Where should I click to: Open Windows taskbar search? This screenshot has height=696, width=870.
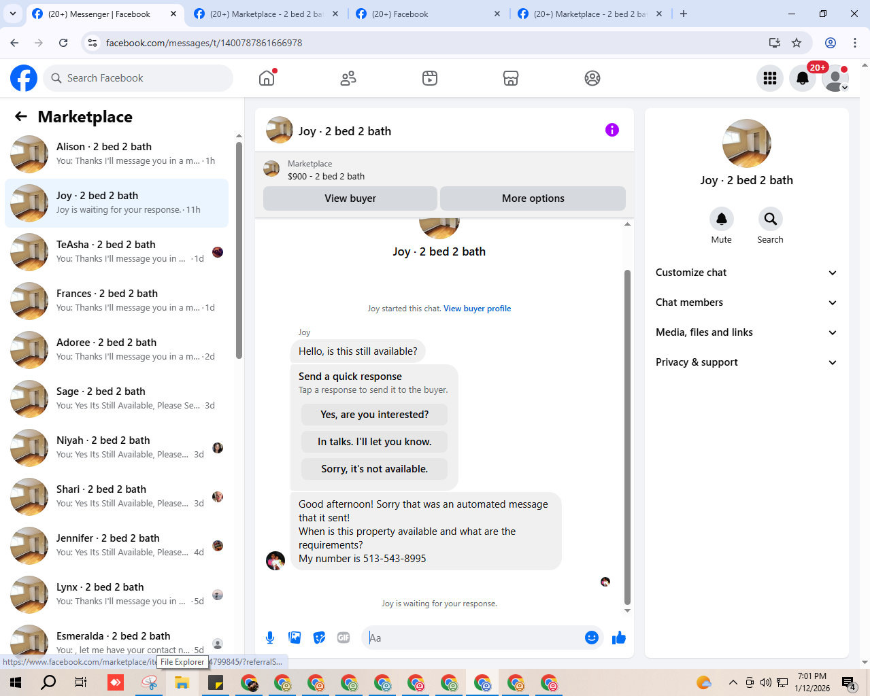point(48,682)
